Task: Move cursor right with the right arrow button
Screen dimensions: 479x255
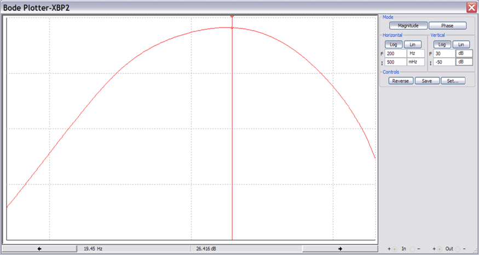Action: coord(339,248)
